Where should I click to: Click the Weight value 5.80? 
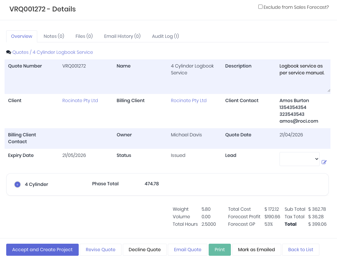click(206, 209)
